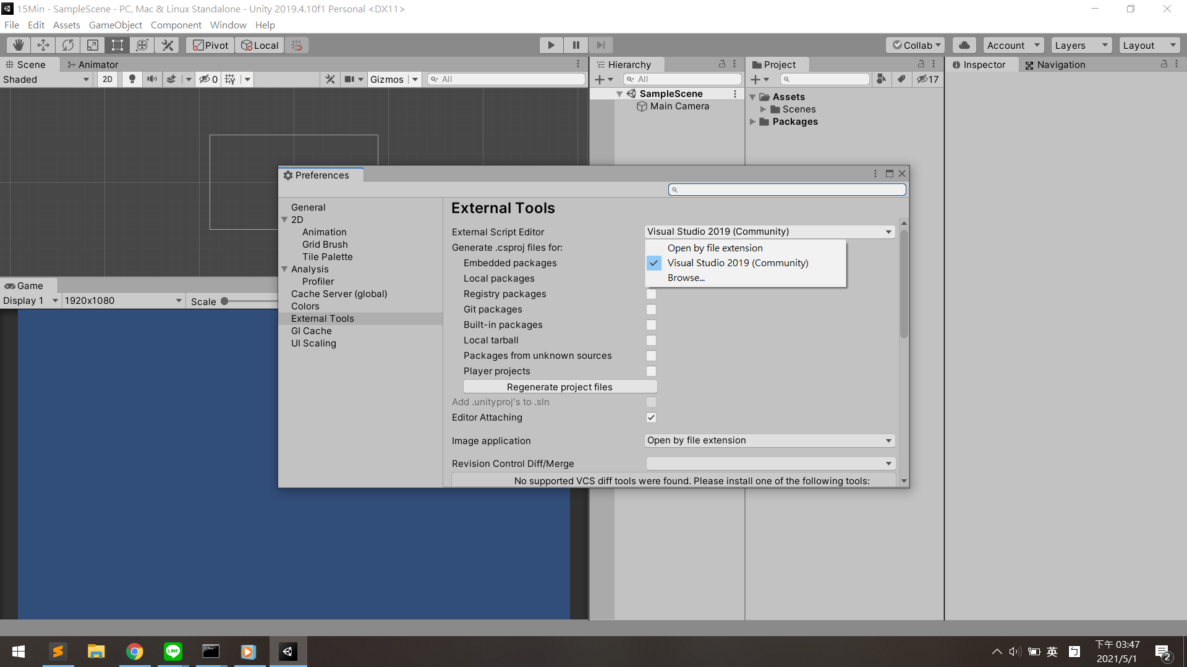1187x667 pixels.
Task: Uncheck the Editor Attaching checkbox
Action: 651,417
